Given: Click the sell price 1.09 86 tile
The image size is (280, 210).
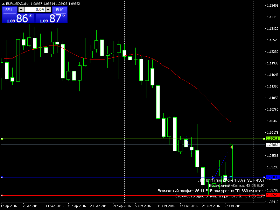Looking at the screenshot, I should tap(18, 19).
